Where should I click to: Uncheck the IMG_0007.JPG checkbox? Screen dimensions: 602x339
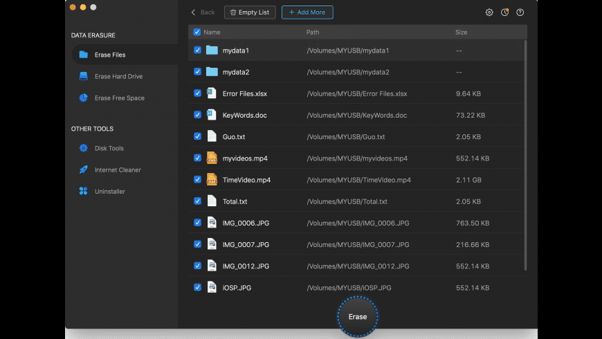pos(197,244)
